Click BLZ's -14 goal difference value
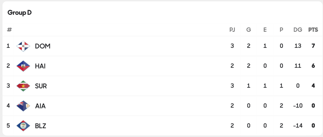Screen dimensions: 323x137 (x=298, y=126)
